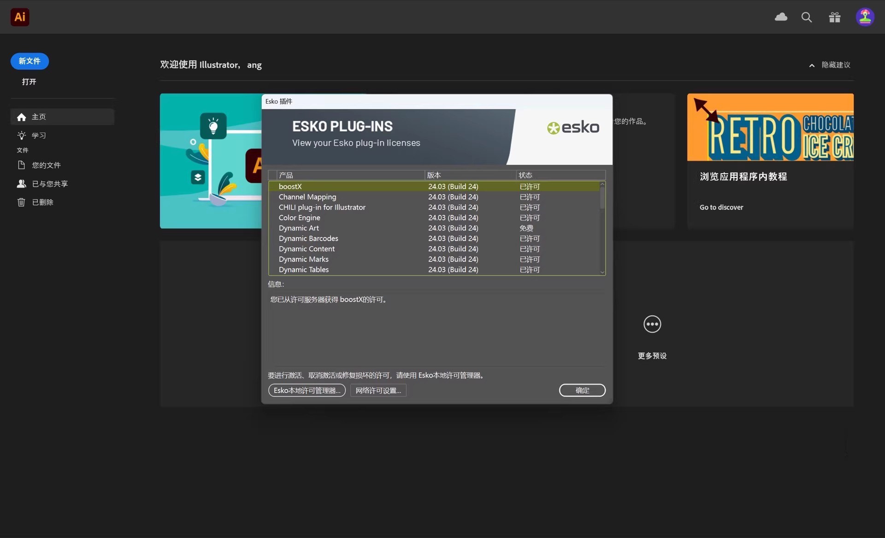The height and width of the screenshot is (538, 885).
Task: Open the RETRO ice cream tutorial thumbnail
Action: [770, 127]
